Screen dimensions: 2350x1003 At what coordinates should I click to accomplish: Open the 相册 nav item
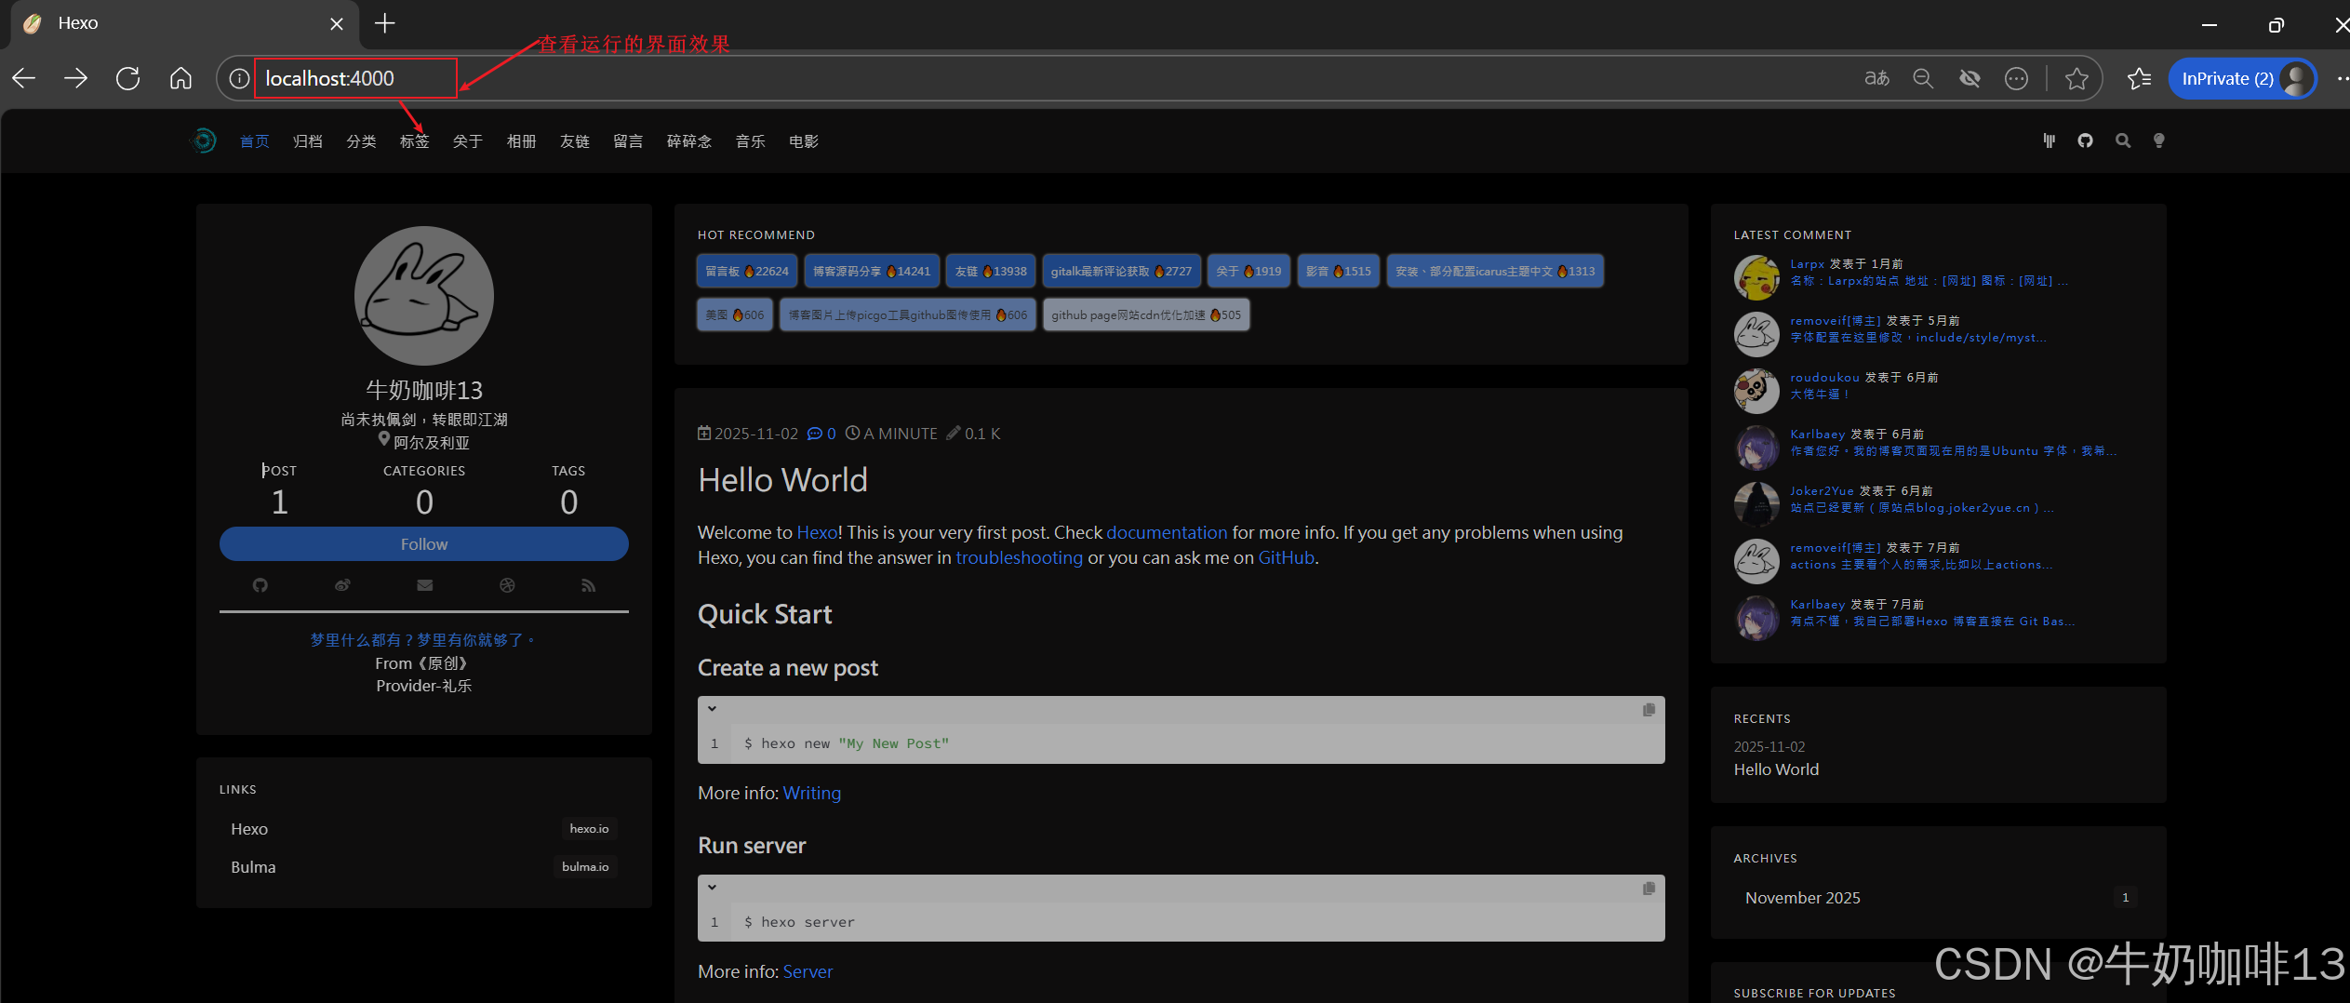click(x=521, y=141)
